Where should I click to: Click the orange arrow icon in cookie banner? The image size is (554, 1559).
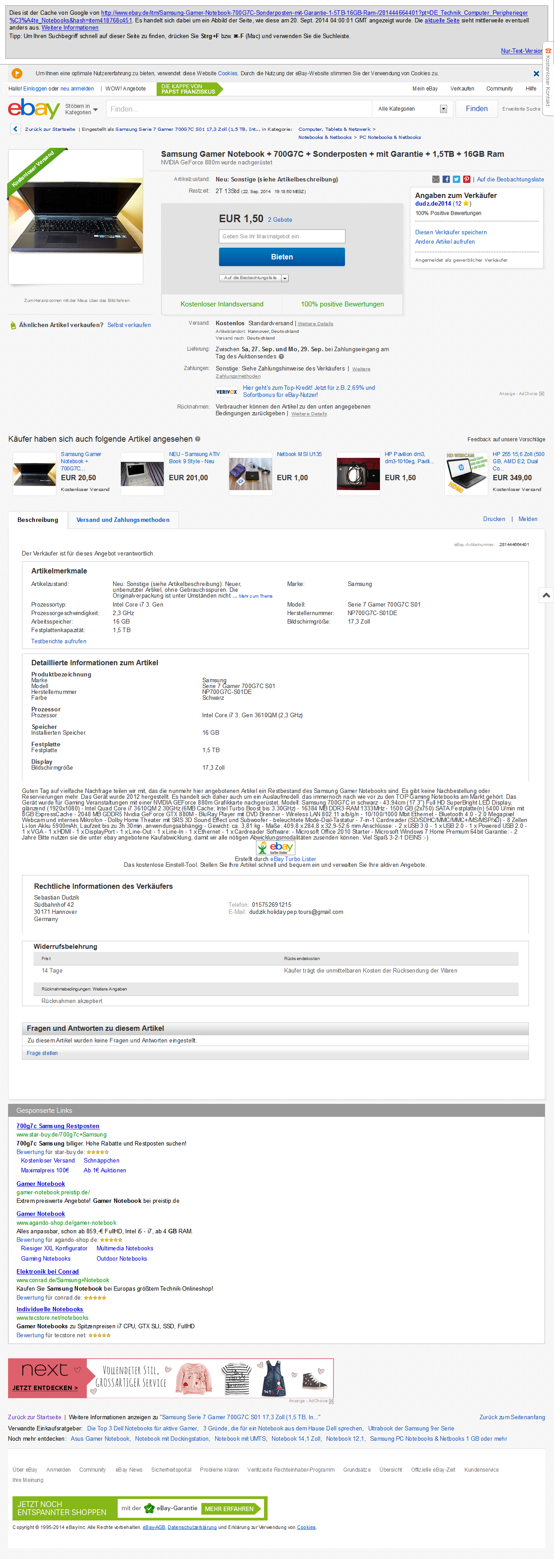[x=17, y=74]
